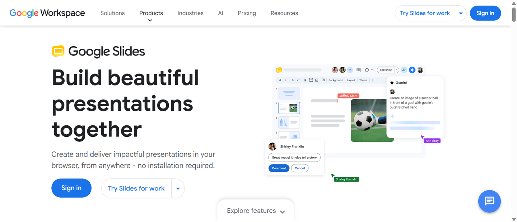
Task: Click the yellow Google Slides icon
Action: point(58,51)
